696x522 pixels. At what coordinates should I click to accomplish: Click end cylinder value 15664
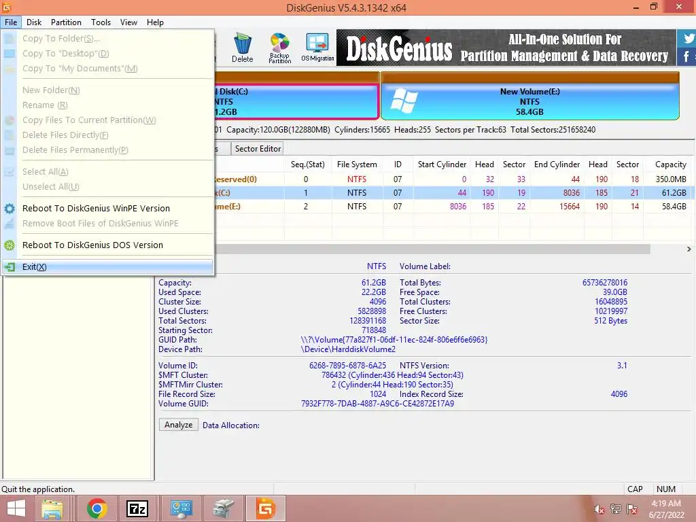pos(570,207)
